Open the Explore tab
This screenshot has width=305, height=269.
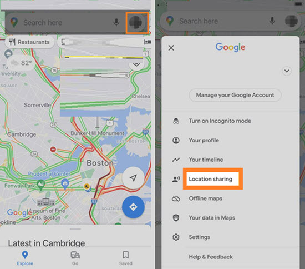(25, 258)
